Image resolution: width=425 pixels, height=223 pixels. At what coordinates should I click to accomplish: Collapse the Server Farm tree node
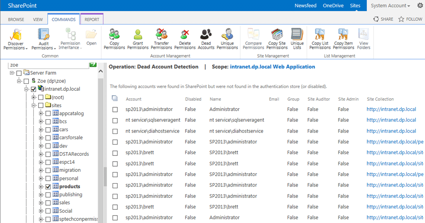point(12,73)
